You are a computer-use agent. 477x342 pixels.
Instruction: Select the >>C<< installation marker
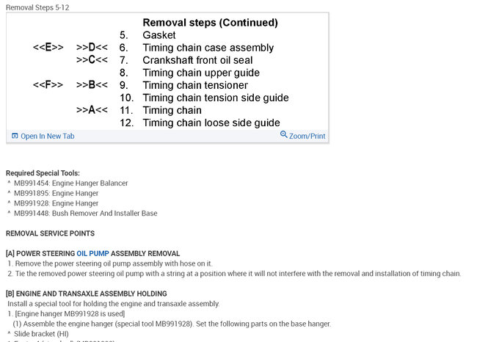[x=92, y=60]
